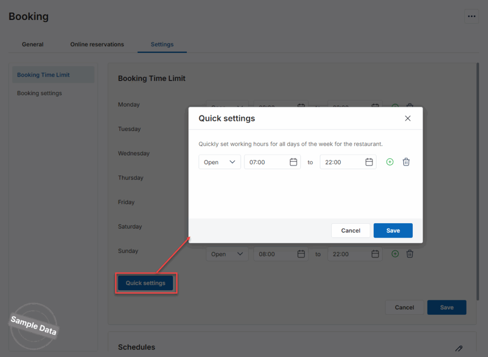Click Cancel in the Quick settings dialog
Screen dimensions: 488x357
(x=350, y=230)
